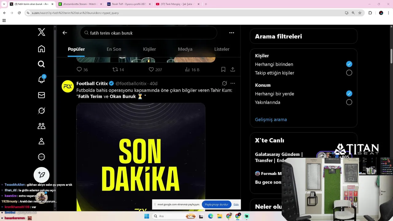Open the Gelişmiş arama link
Image resolution: width=393 pixels, height=221 pixels.
pyautogui.click(x=271, y=120)
